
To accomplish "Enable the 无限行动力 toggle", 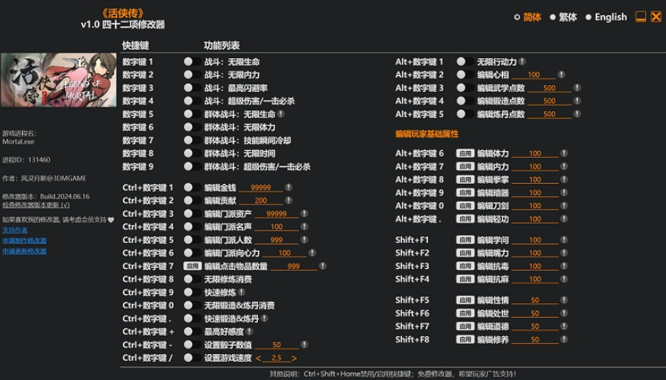I will (465, 61).
